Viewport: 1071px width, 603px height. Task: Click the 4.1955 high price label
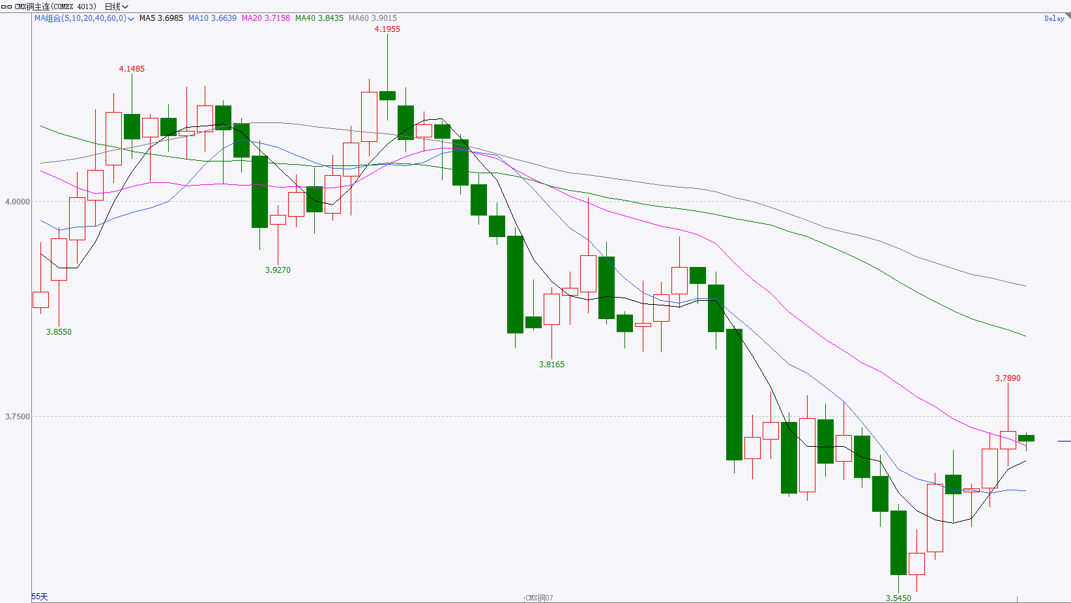point(387,29)
